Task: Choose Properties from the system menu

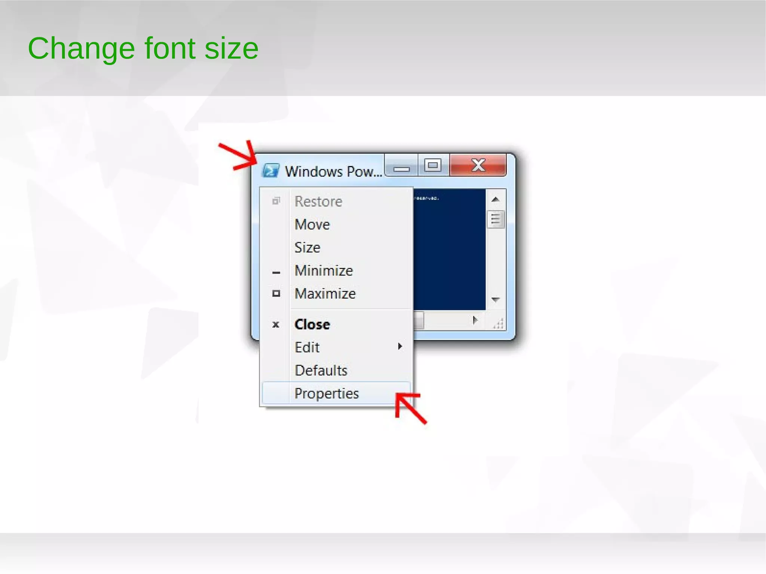Action: point(336,393)
